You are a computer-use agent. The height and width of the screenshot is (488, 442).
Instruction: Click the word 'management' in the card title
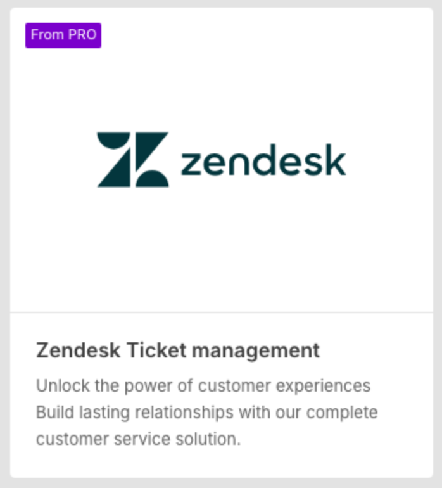coord(256,352)
